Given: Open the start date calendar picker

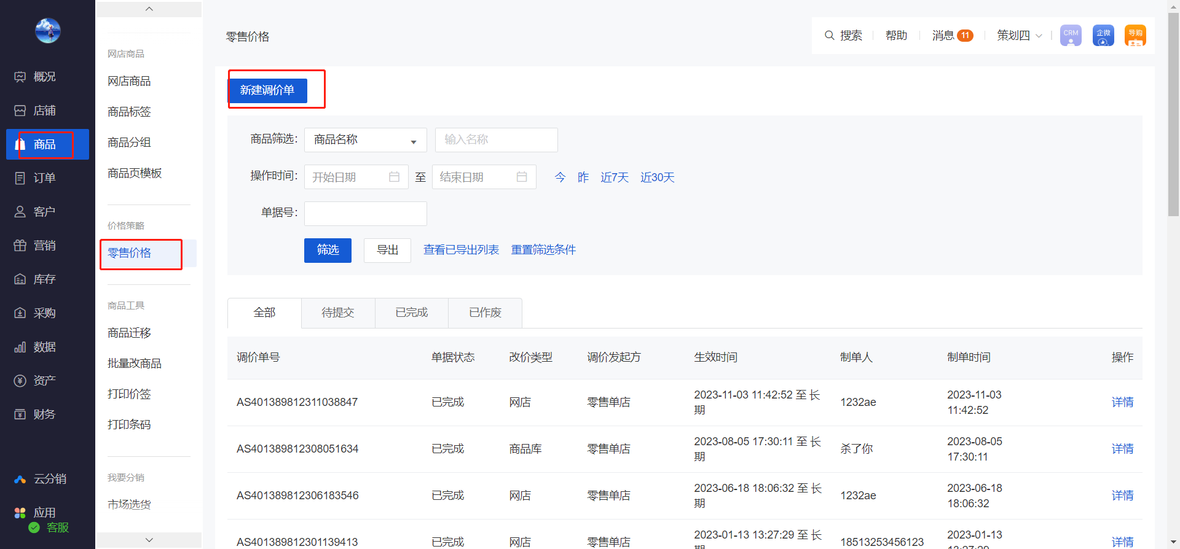Looking at the screenshot, I should 395,177.
